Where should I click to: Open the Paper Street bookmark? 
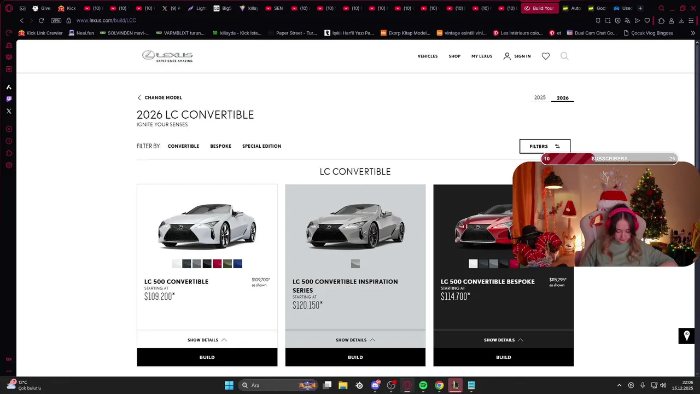point(293,33)
